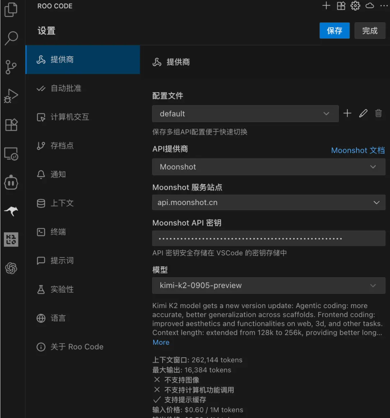Click the Moonshot API 密钥 field
The height and width of the screenshot is (418, 390).
[x=269, y=238]
